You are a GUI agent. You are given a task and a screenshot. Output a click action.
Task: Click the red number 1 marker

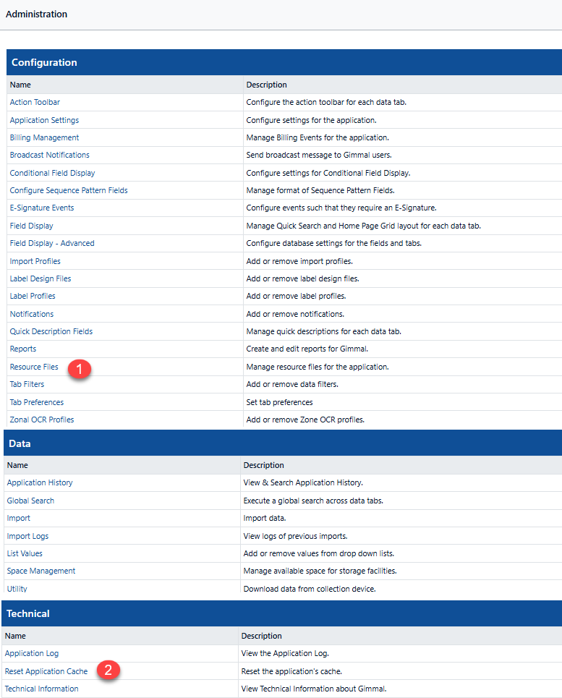79,368
